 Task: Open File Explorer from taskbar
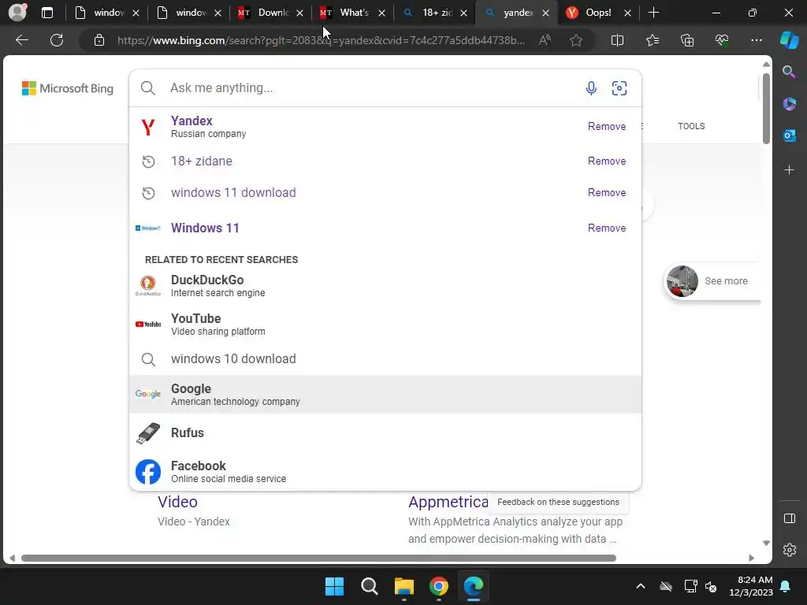tap(404, 586)
